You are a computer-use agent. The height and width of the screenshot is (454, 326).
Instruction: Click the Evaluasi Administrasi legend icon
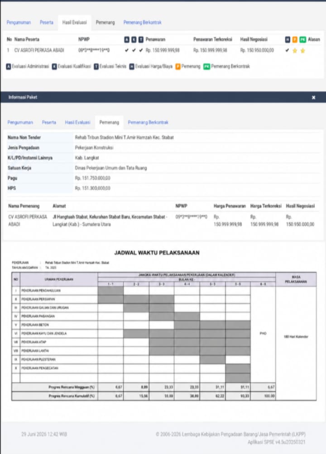click(9, 67)
